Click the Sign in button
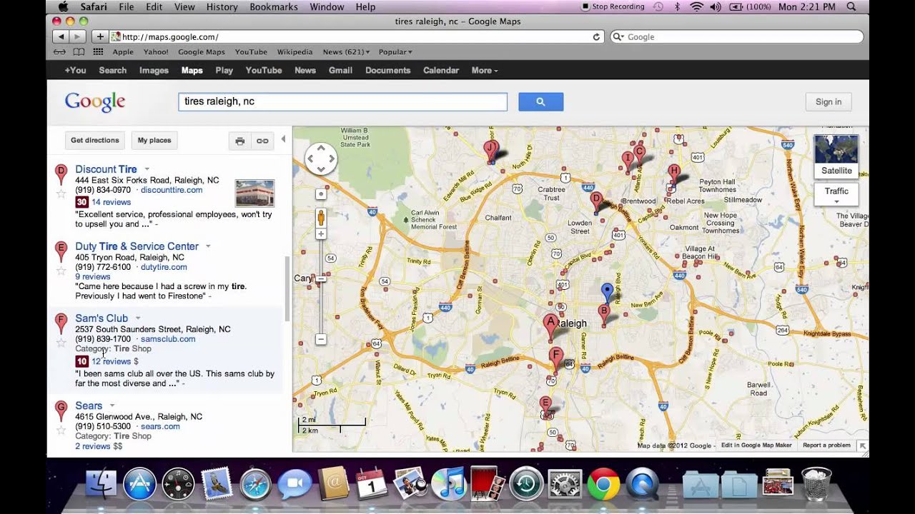Viewport: 915px width, 514px height. click(829, 101)
